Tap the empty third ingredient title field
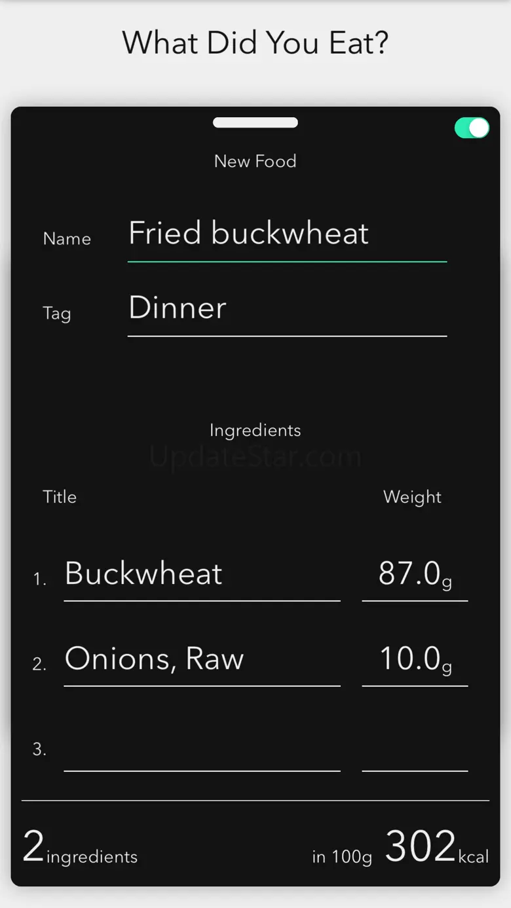This screenshot has height=908, width=511. tap(202, 751)
